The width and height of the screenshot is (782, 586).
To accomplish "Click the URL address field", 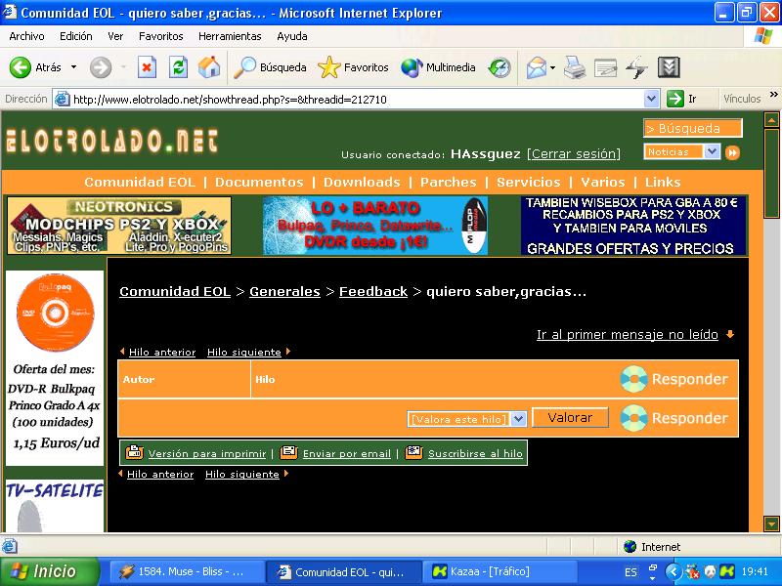I will pos(357,100).
